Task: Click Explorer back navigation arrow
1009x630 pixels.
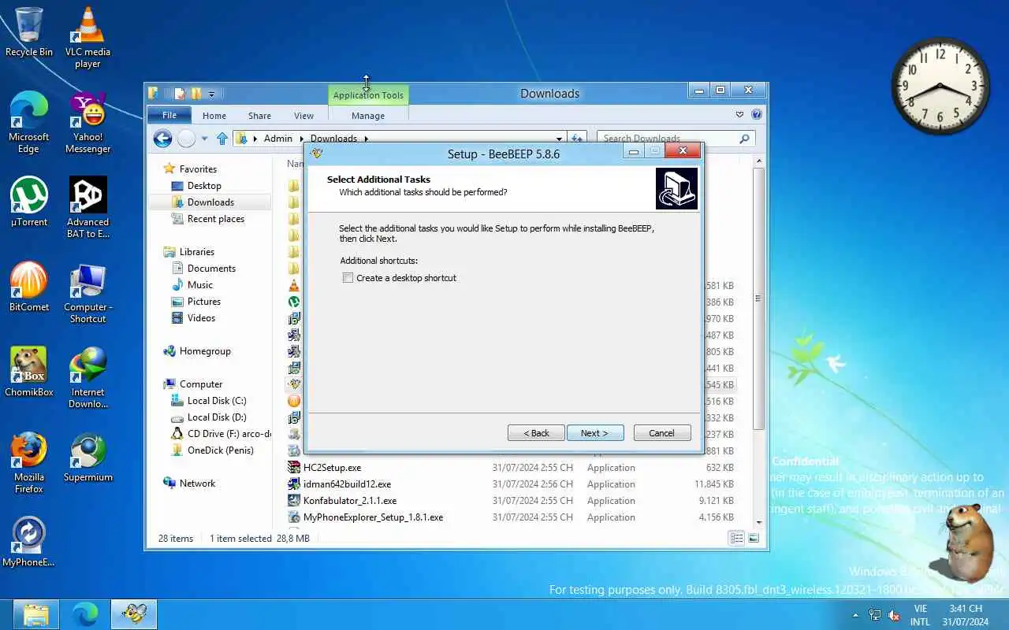Action: click(x=162, y=139)
